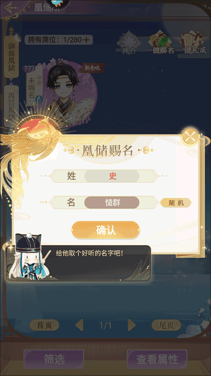Edit the 姓 surname field
Viewport: 211px width, 376px height.
[x=112, y=176]
